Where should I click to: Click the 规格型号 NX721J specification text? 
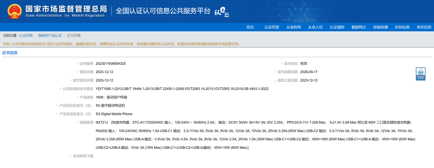[x=256, y=135]
